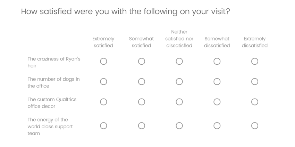Rate number of dogs Extremely dissatisfied
The height and width of the screenshot is (147, 295).
coord(255,82)
